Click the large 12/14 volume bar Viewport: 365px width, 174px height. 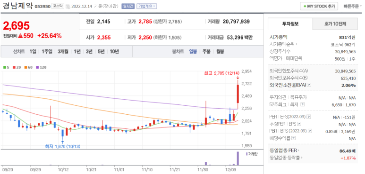238,158
